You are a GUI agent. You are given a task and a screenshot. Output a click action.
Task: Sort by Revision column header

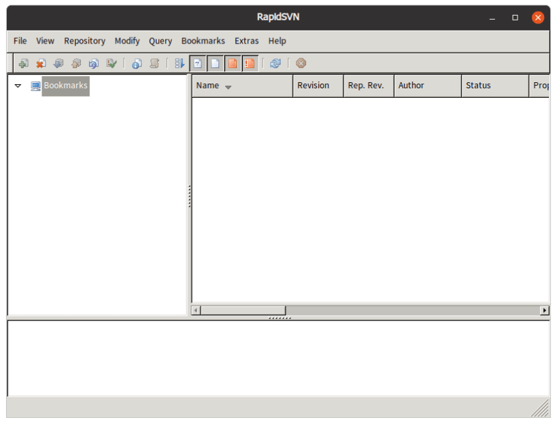tap(318, 86)
